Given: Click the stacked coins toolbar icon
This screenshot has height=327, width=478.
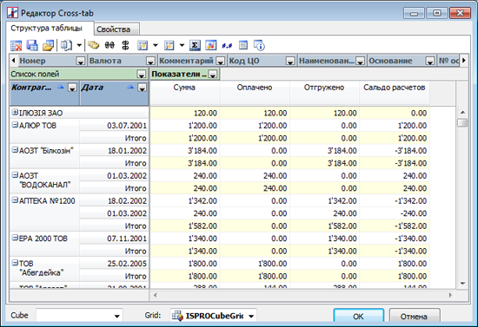Looking at the screenshot, I should pyautogui.click(x=94, y=46).
